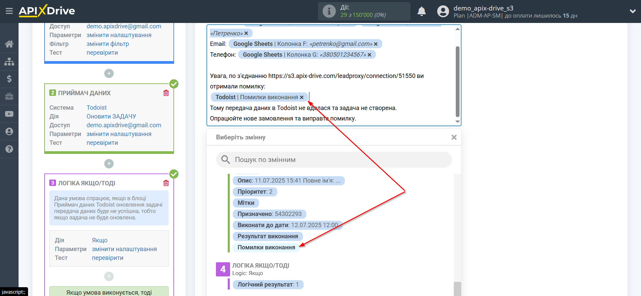Open the YouTube video icon in sidebar

(x=9, y=114)
